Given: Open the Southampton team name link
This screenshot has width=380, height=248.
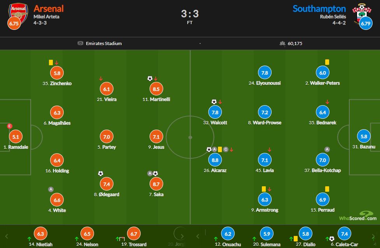Looking at the screenshot, I should pyautogui.click(x=319, y=9).
